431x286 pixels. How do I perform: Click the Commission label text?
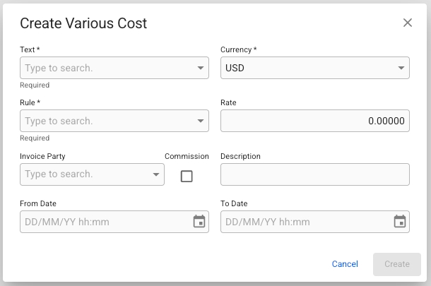coord(187,156)
